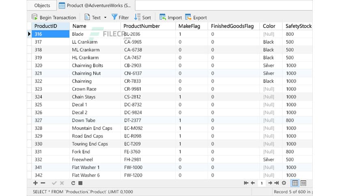This screenshot has width=339, height=196.
Task: Select the ProductID 342 cell
Action: 50,175
